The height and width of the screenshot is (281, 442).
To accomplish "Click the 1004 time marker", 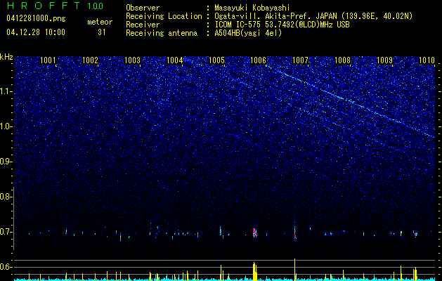I will point(174,60).
